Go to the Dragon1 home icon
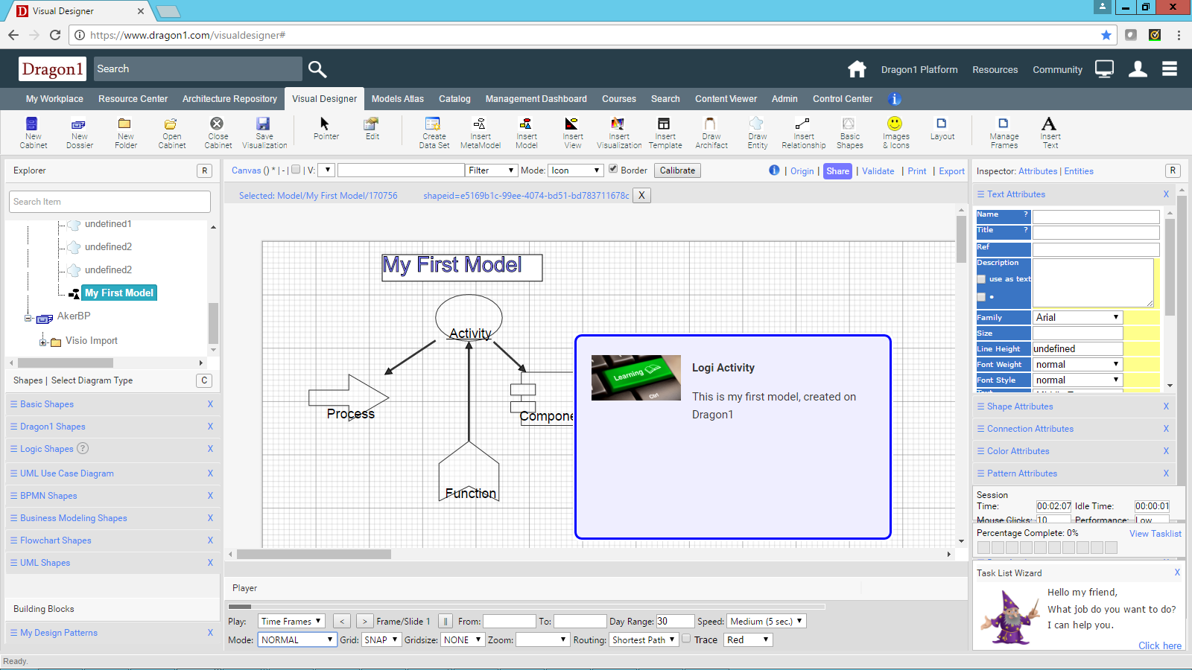 click(857, 69)
